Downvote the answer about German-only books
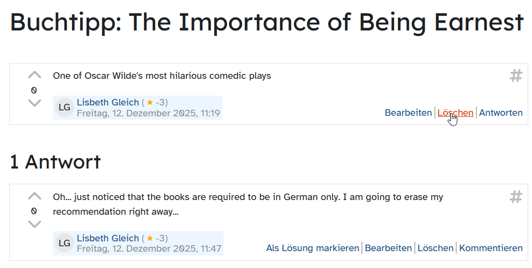 (x=34, y=224)
